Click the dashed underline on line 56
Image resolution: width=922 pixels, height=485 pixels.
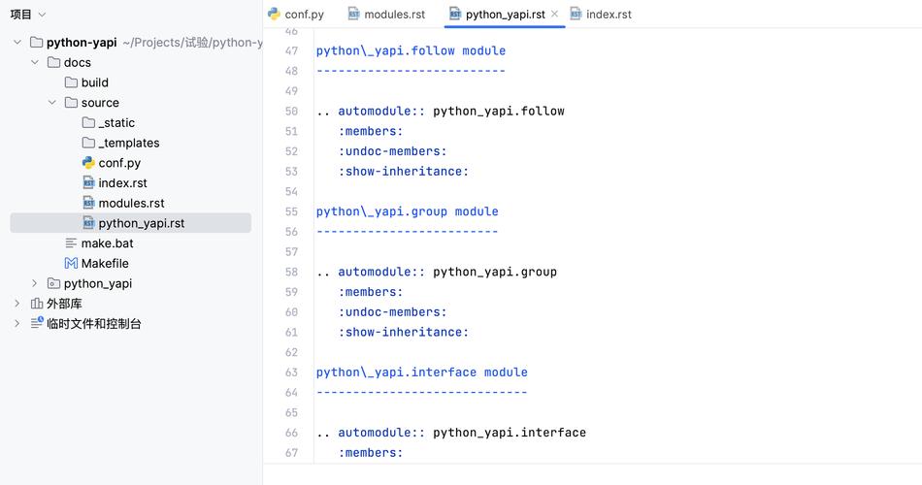[408, 232]
